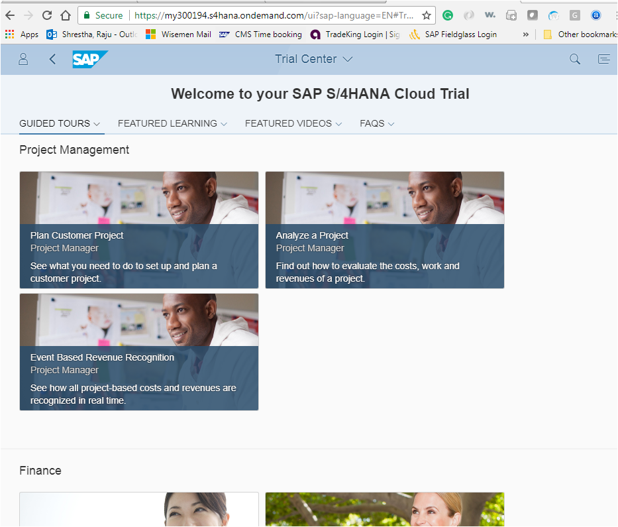Open the Shrestha, Raju Outlook bookmark
This screenshot has height=527, width=618.
tap(91, 34)
